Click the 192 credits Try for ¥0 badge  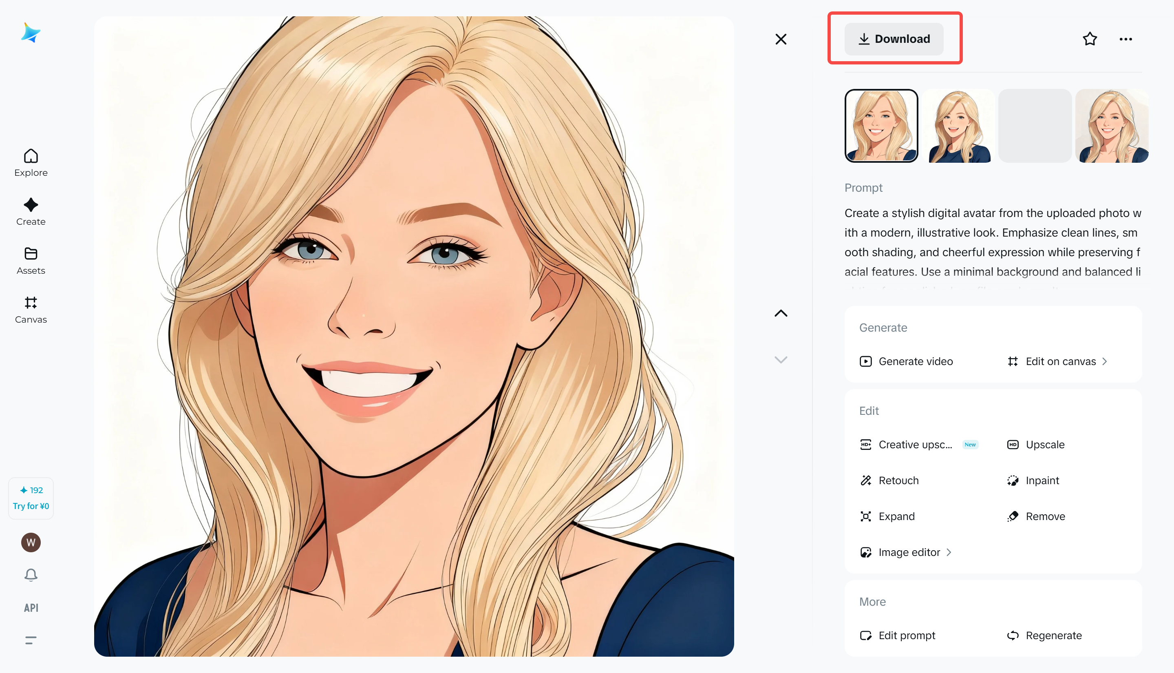pos(31,498)
